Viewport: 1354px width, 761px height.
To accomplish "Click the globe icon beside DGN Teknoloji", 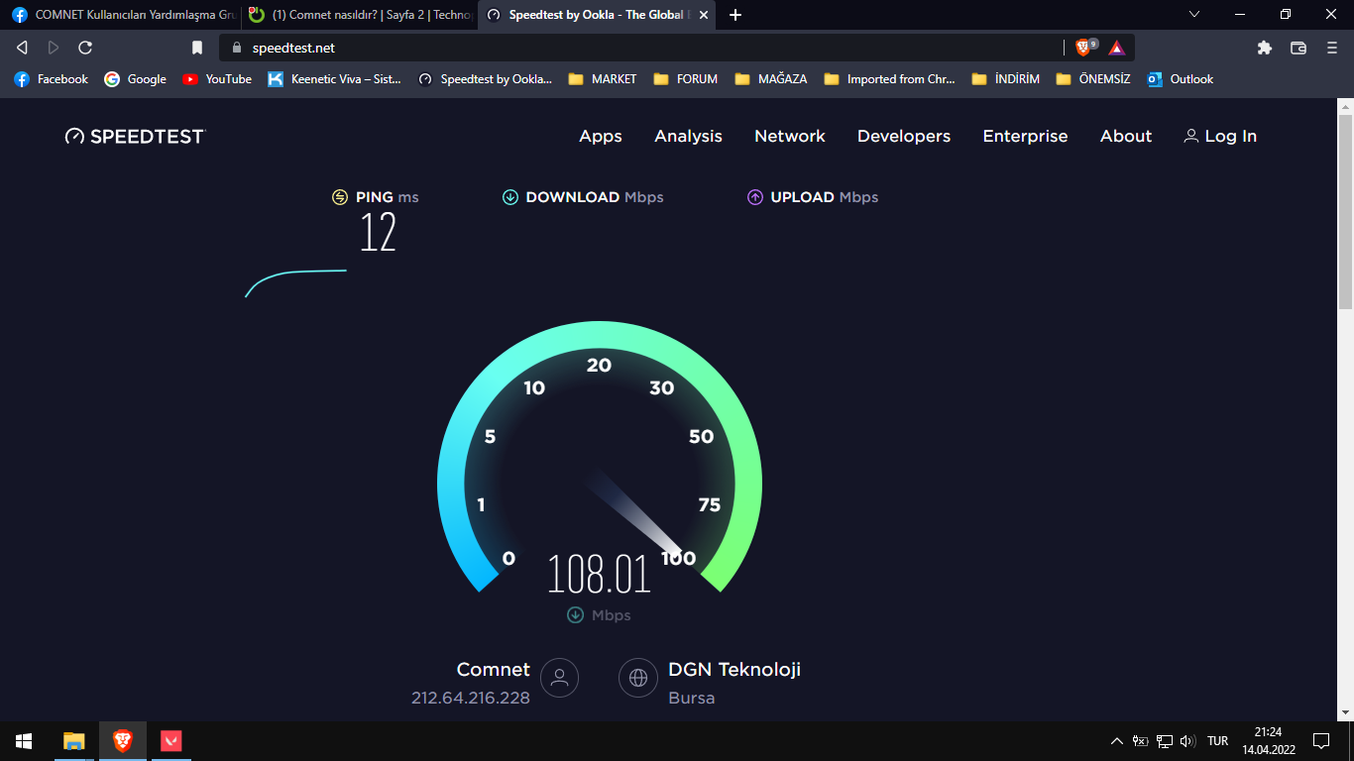I will (638, 678).
